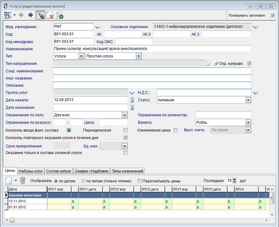Screen dimensions: 279x227
Task: Switch to the Скидки / Надбавки tab
Action: pyautogui.click(x=91, y=171)
